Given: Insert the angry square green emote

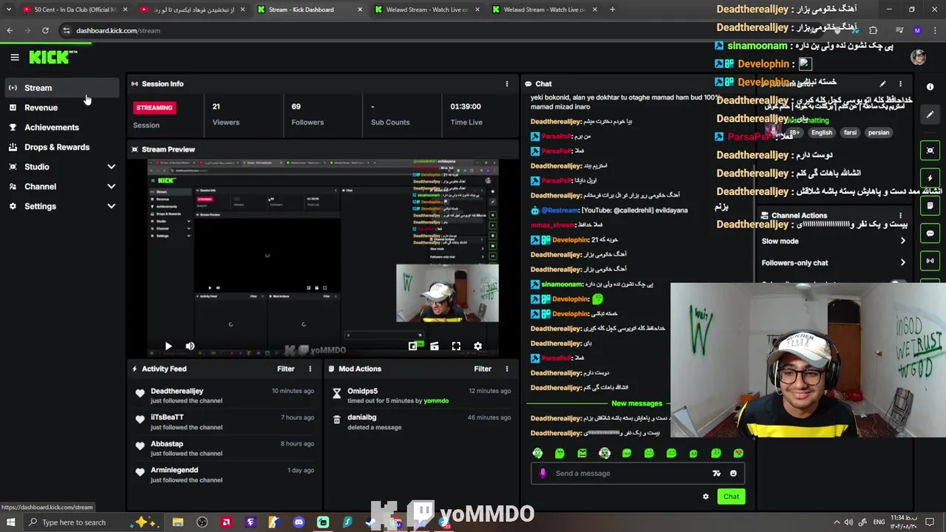Looking at the screenshot, I should (582, 453).
